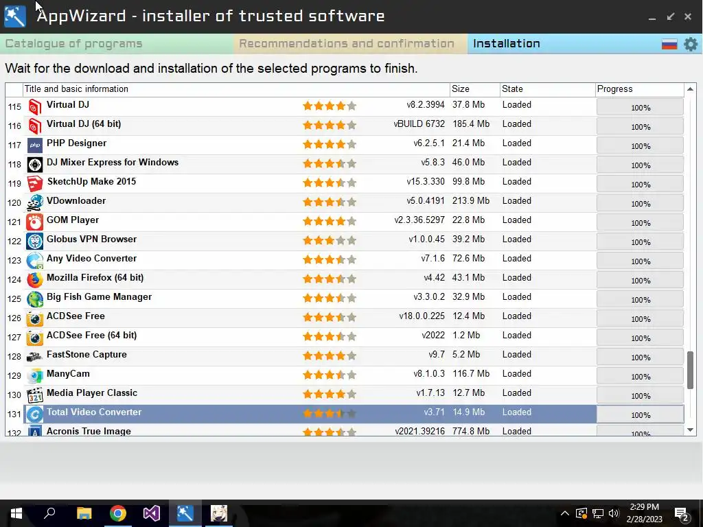Open Visual Studio from the taskbar
This screenshot has height=527, width=703.
pos(152,513)
